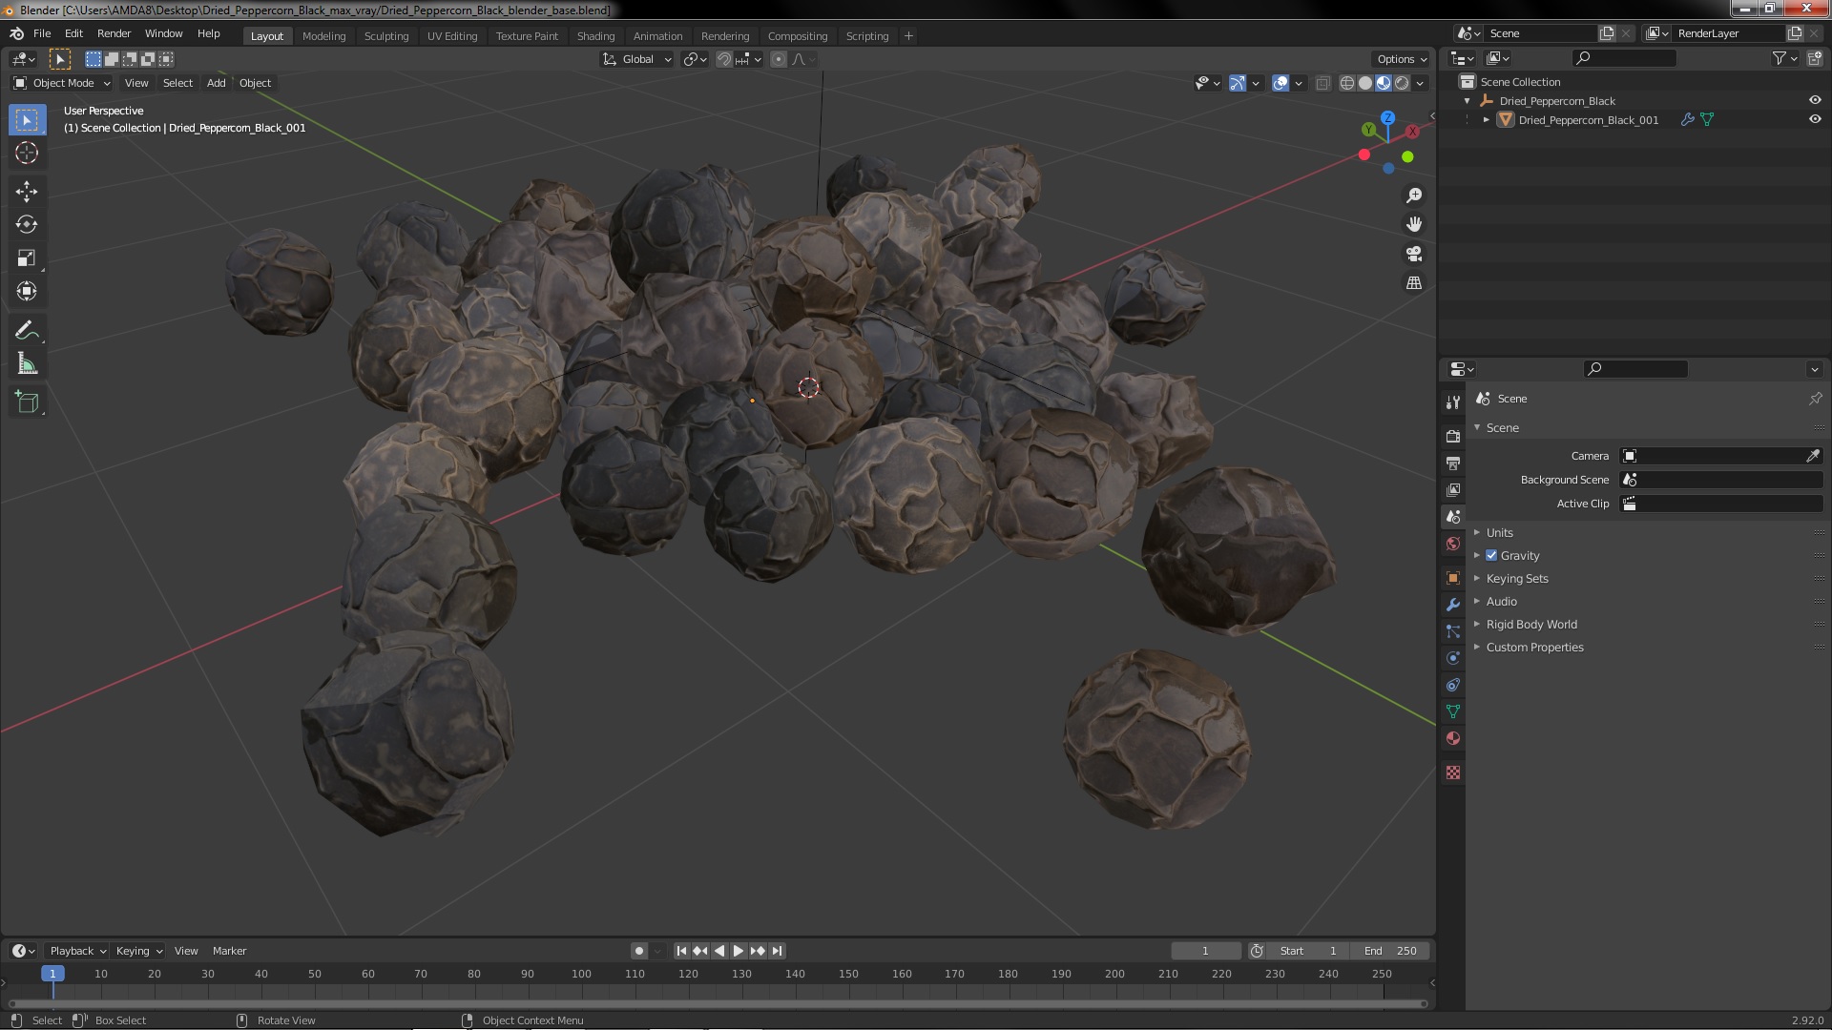Switch to Rendered viewport shading
Screen dimensions: 1832x1030
1402,83
